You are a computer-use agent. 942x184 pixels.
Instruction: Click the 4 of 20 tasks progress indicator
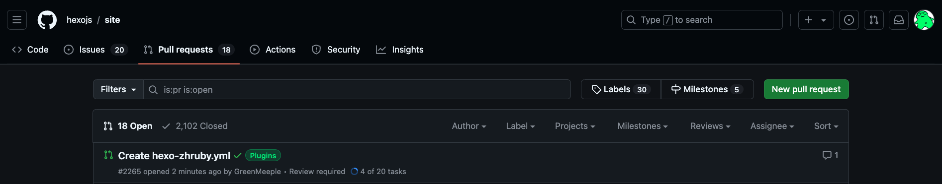[378, 172]
